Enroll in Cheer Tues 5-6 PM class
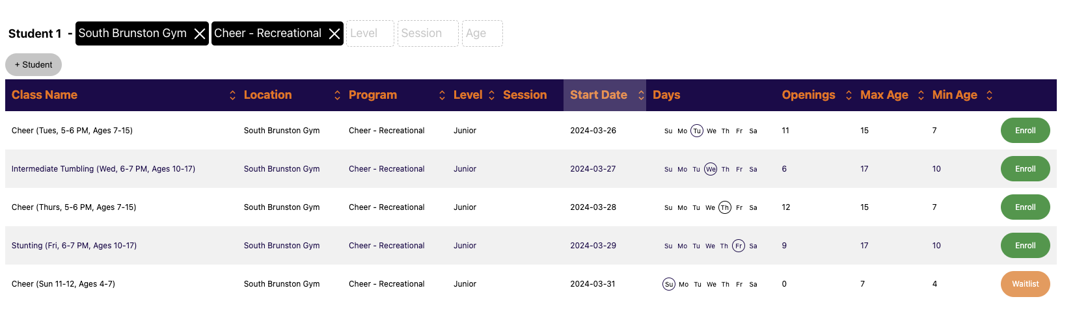Image resolution: width=1075 pixels, height=325 pixels. pos(1025,131)
